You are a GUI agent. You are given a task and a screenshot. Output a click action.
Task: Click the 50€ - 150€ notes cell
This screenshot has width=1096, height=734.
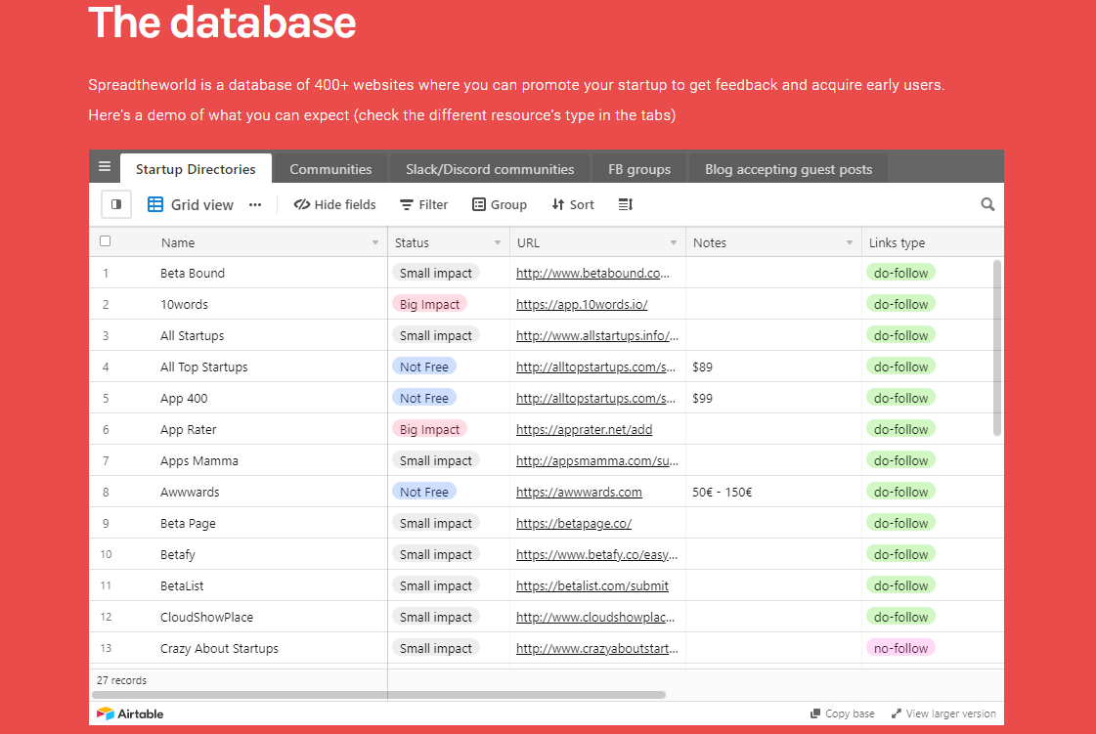pyautogui.click(x=773, y=493)
